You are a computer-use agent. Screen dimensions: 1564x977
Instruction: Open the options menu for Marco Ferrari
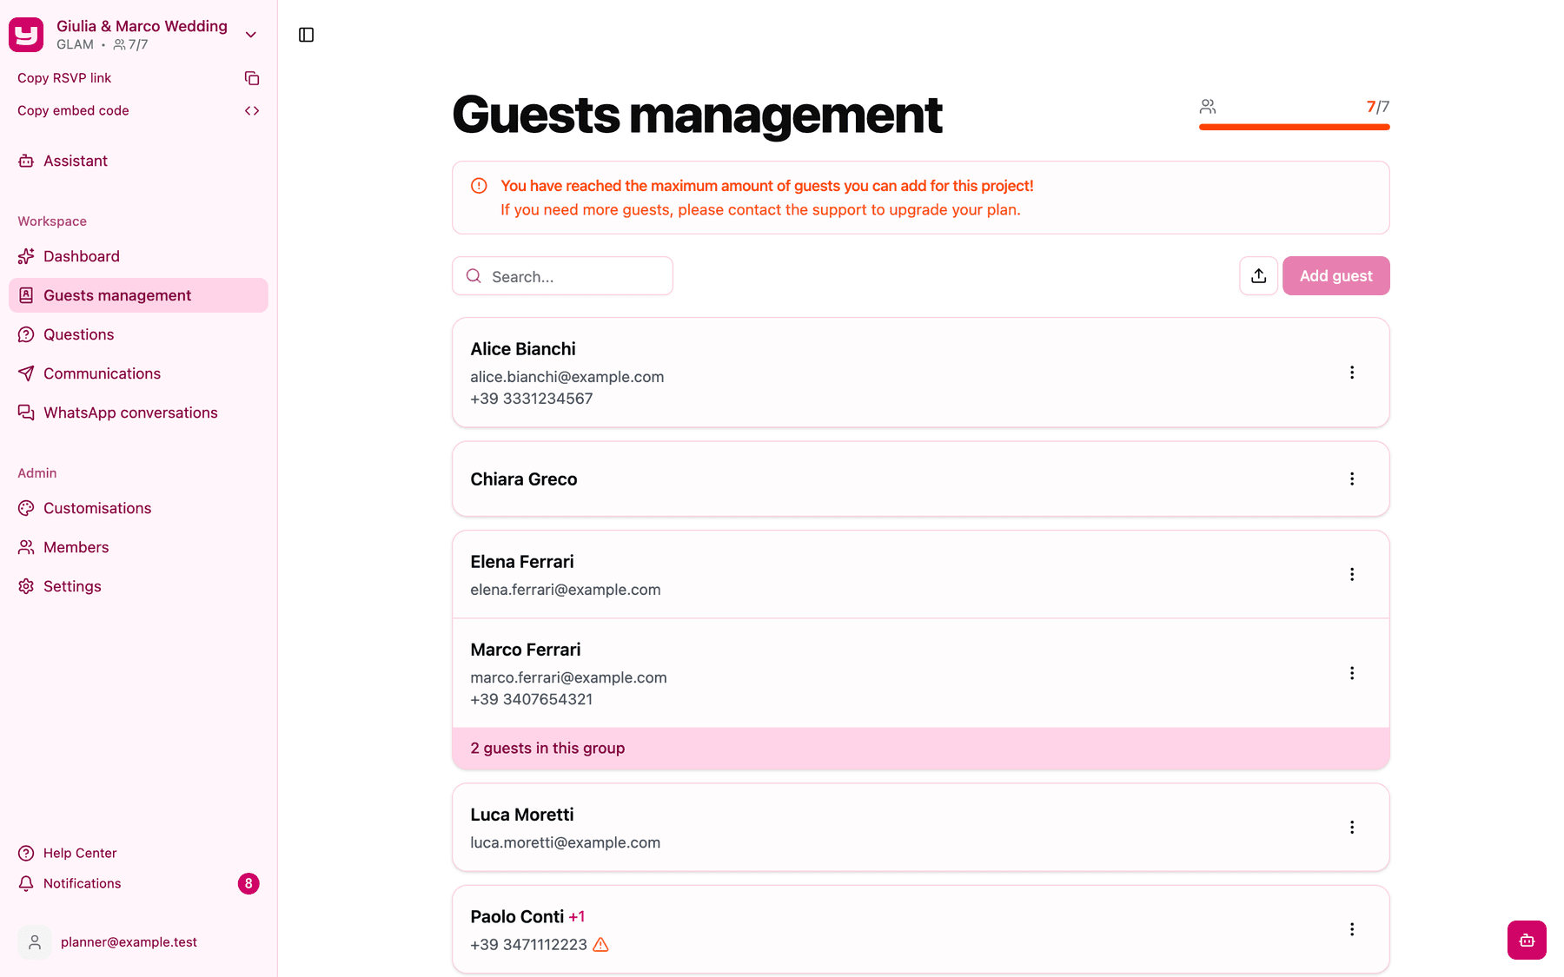pyautogui.click(x=1352, y=673)
